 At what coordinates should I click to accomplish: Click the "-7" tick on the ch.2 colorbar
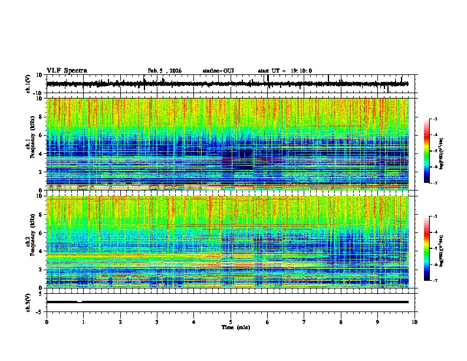[435, 281]
